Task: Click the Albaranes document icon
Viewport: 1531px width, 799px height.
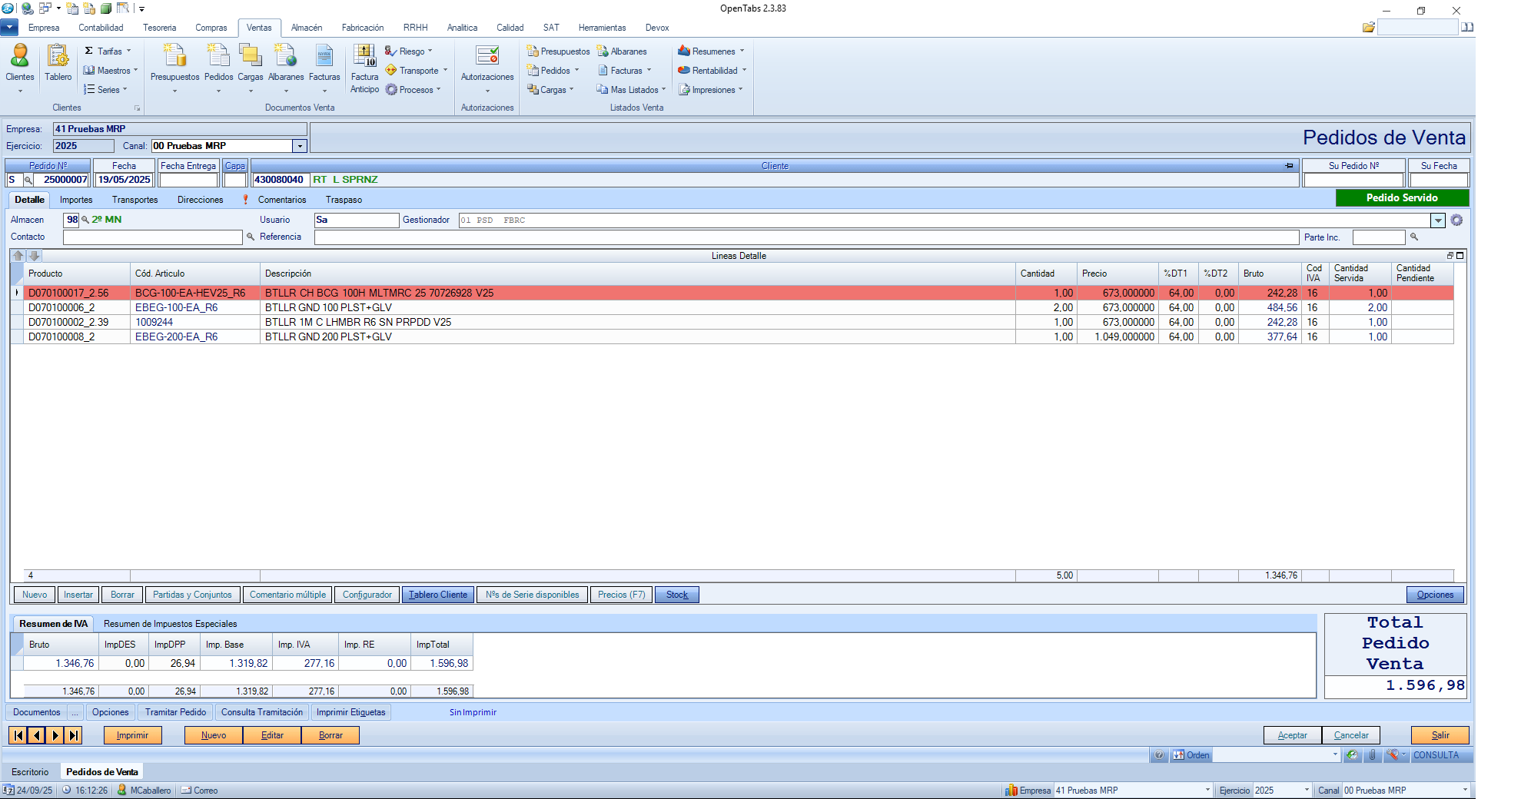Action: 285,61
